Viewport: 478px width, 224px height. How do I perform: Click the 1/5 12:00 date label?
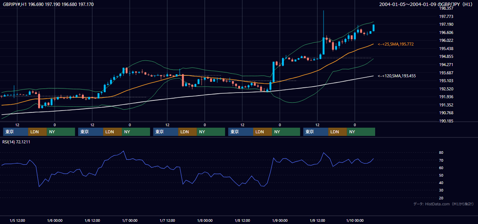coord(17,220)
